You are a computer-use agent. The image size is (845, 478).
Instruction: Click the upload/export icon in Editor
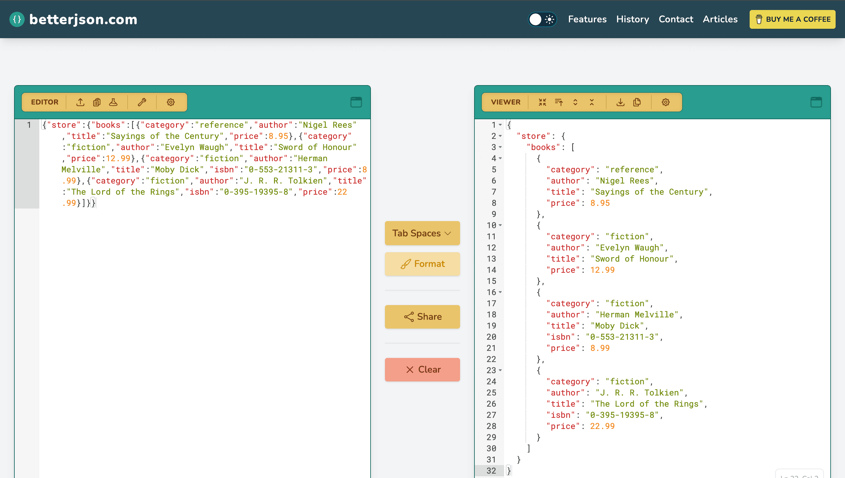pyautogui.click(x=81, y=102)
